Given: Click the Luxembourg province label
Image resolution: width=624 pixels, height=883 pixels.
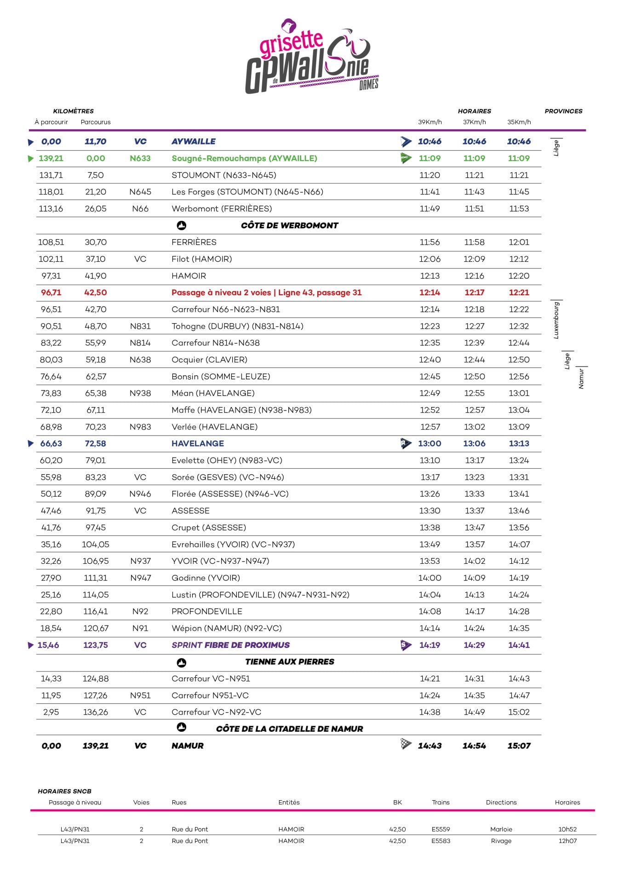Looking at the screenshot, I should tap(556, 320).
